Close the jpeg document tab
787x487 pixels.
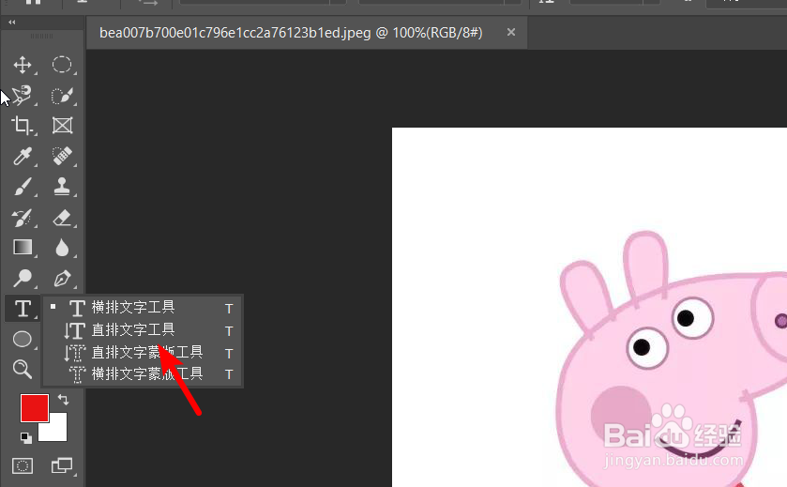(x=511, y=32)
